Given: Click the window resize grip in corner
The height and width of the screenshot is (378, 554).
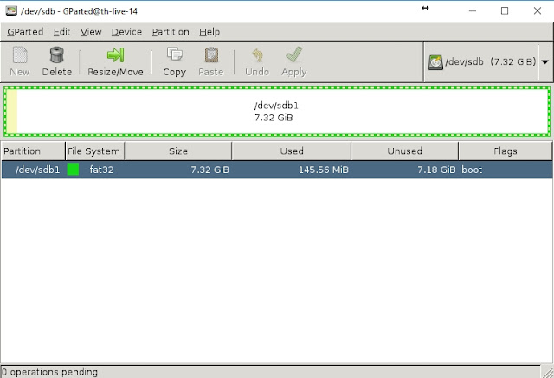Looking at the screenshot, I should 547,372.
